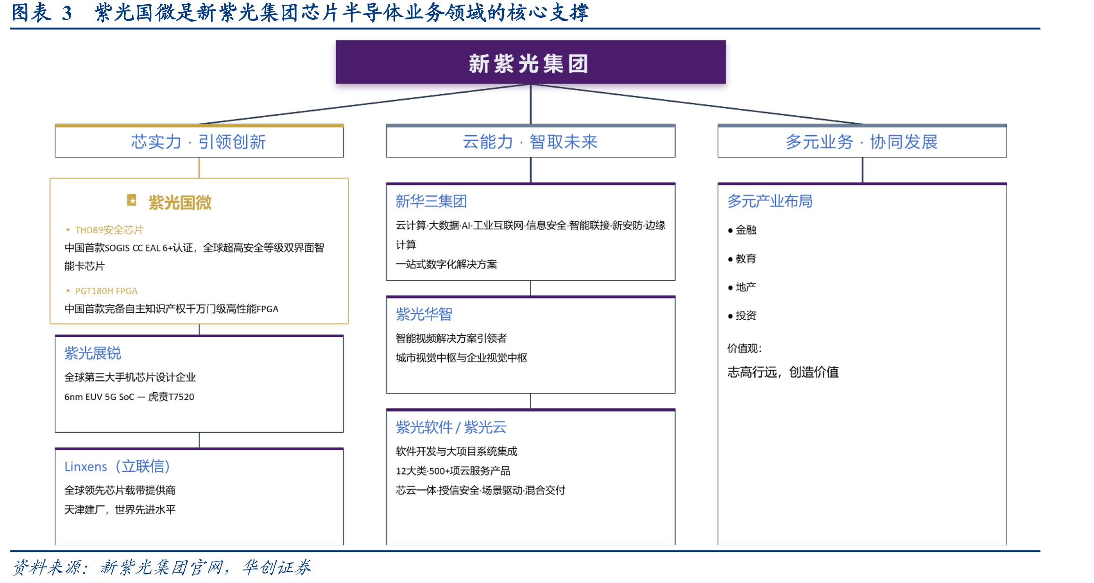Click 12大类·500+项云服务产品 text
1094x583 pixels.
click(x=453, y=471)
